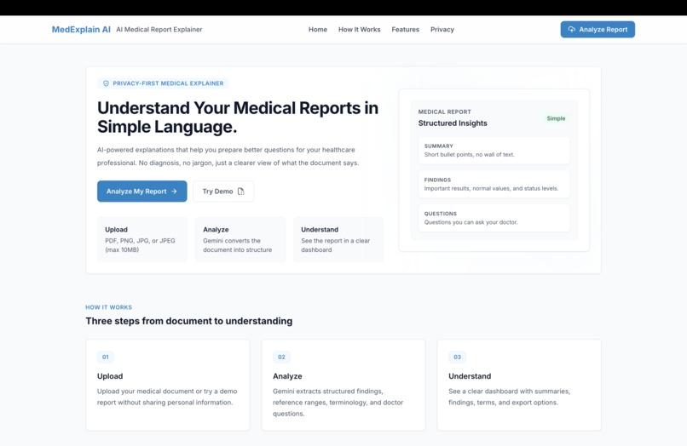Click the MEDICAL REPORT label

[x=444, y=111]
